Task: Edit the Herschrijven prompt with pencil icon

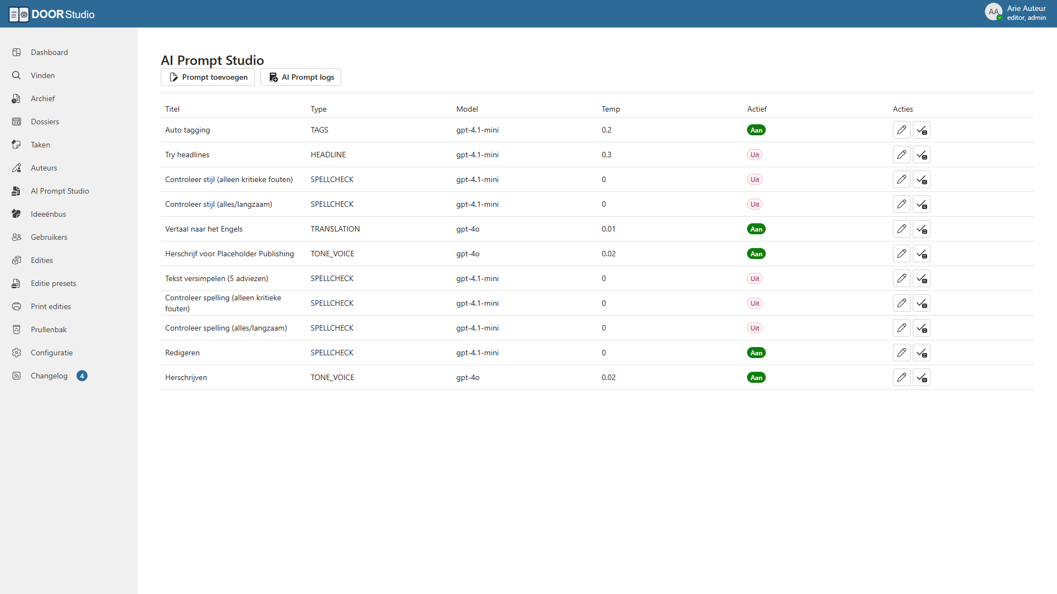Action: coord(901,377)
